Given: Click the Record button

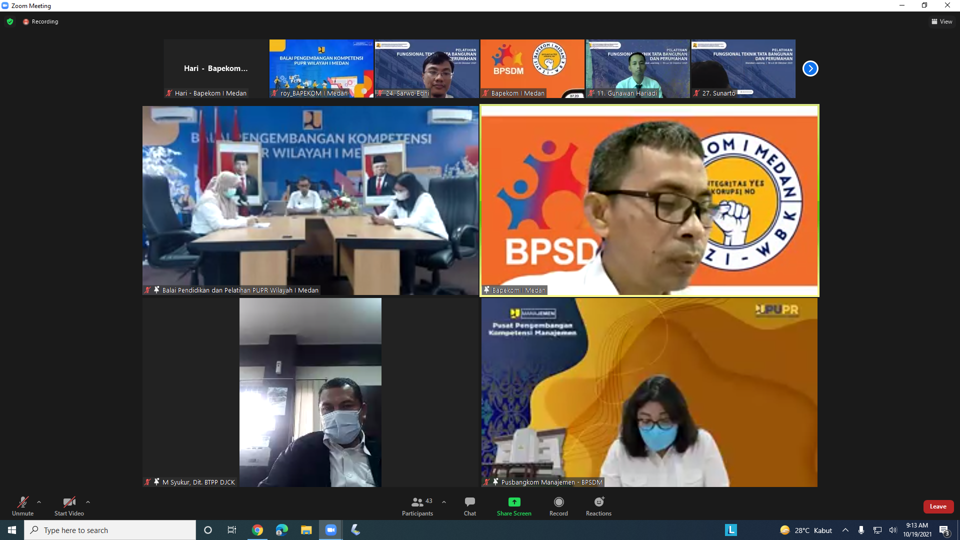Looking at the screenshot, I should point(558,506).
